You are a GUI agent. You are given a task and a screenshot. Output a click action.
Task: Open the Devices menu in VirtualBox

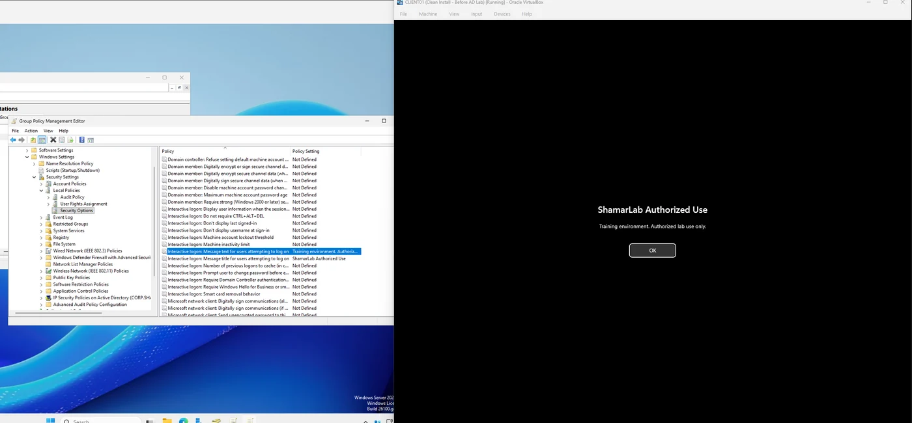point(502,14)
